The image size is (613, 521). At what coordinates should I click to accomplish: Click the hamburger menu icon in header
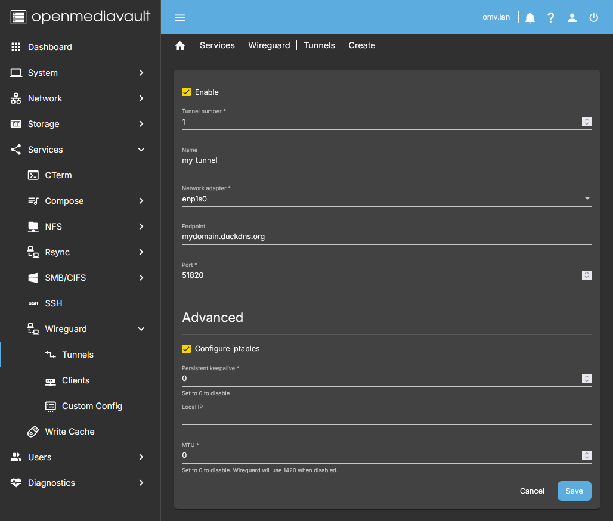click(180, 17)
